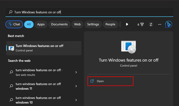
Task: Click Open for Turn Windows features
Action: tap(110, 81)
